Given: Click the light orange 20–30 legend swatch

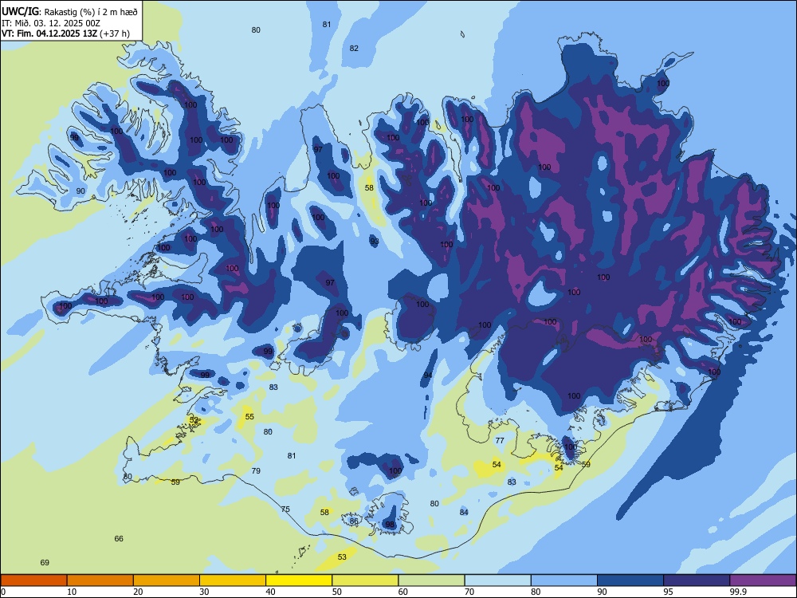Looking at the screenshot, I should point(167,580).
